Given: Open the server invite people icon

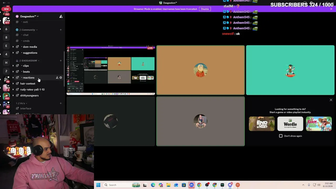Looking at the screenshot, I should point(61,17).
